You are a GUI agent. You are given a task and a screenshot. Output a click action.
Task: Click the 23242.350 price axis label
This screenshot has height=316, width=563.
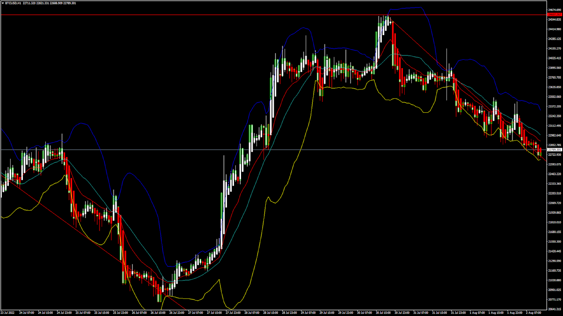[x=555, y=116]
